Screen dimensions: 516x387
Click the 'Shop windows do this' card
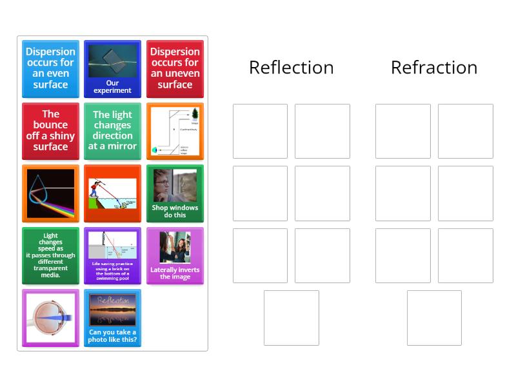(x=175, y=193)
